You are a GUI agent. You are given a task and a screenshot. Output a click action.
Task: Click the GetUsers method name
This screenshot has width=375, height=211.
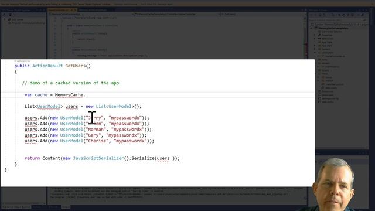(x=76, y=66)
